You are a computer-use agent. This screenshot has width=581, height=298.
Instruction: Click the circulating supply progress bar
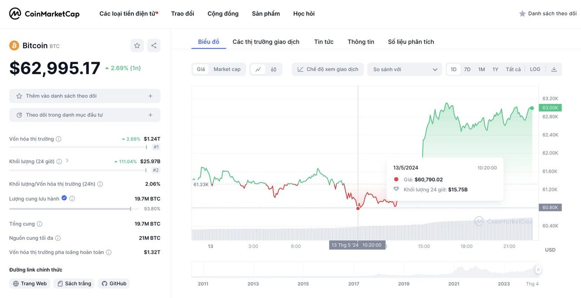click(74, 209)
